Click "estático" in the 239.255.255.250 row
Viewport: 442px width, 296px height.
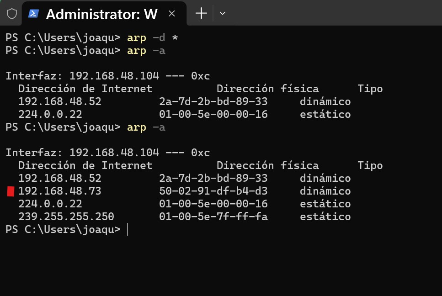tap(325, 217)
